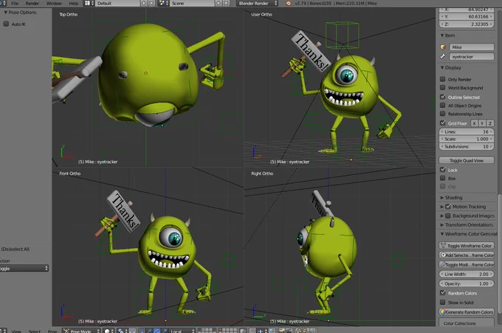Enable Relationship Lines checkbox
Screen dimensions: 502x333
coord(443,114)
